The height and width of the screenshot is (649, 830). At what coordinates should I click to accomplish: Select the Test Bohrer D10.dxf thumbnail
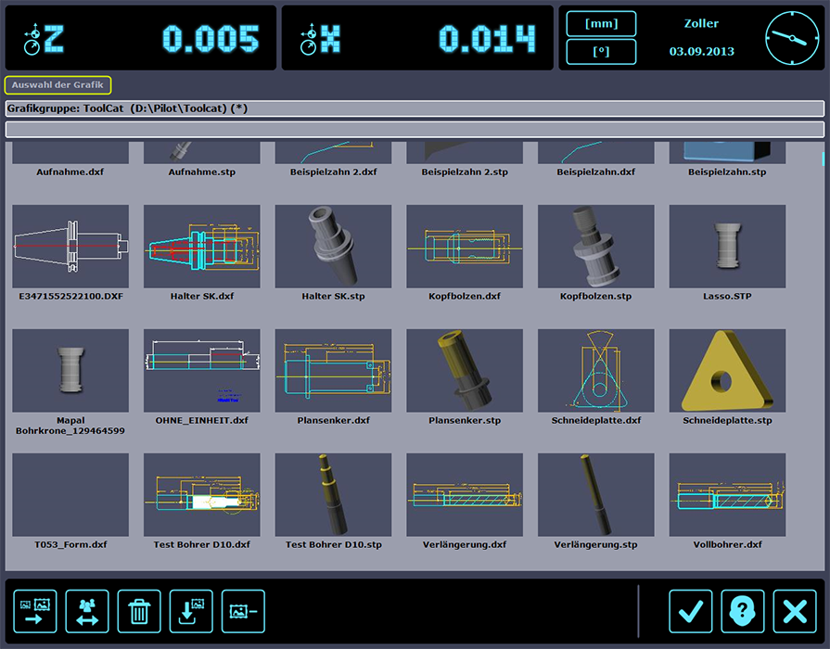201,495
